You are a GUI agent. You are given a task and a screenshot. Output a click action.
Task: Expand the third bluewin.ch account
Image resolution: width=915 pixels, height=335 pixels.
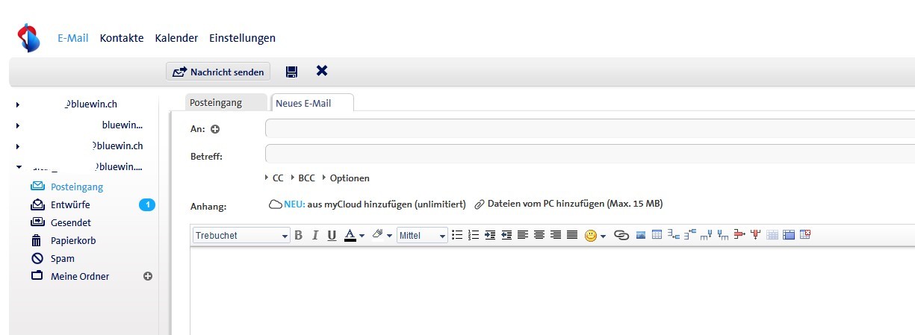tap(18, 146)
